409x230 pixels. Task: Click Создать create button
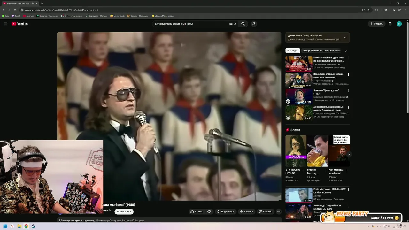click(x=376, y=24)
